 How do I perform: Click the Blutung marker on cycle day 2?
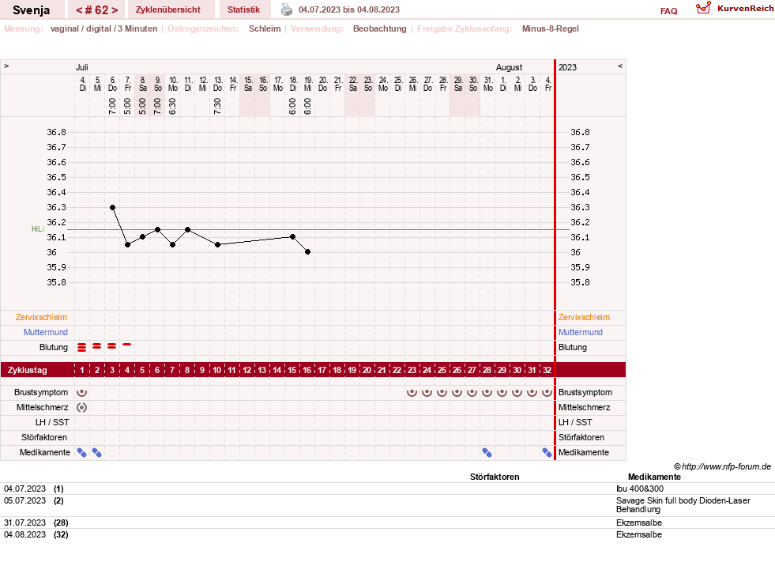[97, 345]
